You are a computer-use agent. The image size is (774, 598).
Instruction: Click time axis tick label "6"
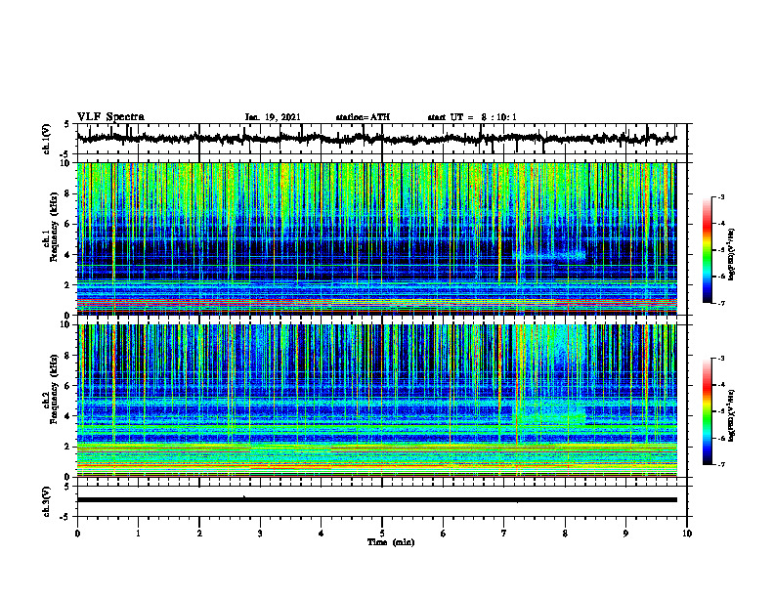[x=444, y=534]
